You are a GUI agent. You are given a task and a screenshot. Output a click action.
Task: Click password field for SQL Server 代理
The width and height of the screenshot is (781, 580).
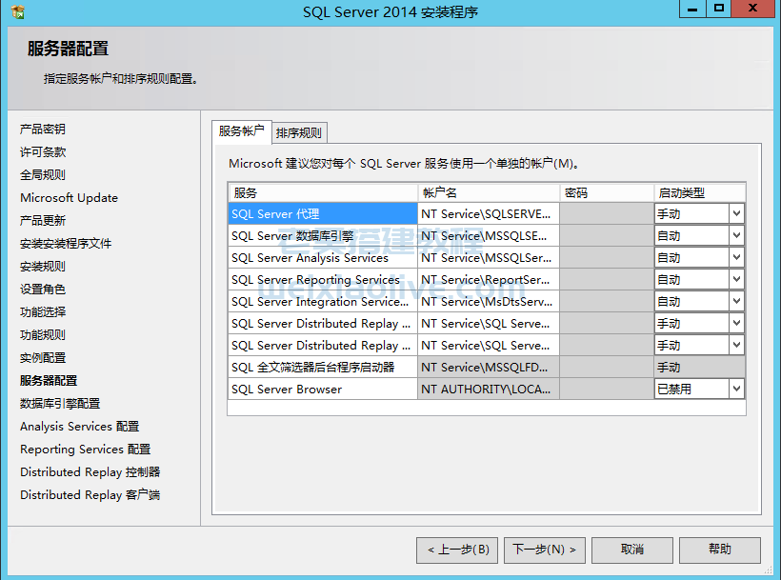(x=606, y=214)
